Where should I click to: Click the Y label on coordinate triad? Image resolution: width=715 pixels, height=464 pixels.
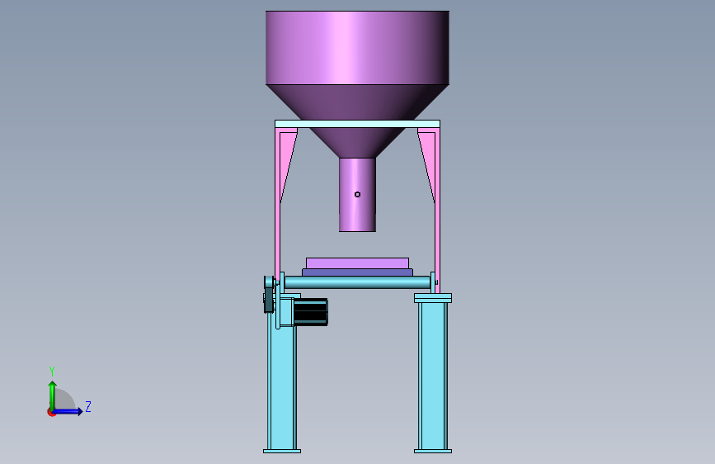pos(52,371)
